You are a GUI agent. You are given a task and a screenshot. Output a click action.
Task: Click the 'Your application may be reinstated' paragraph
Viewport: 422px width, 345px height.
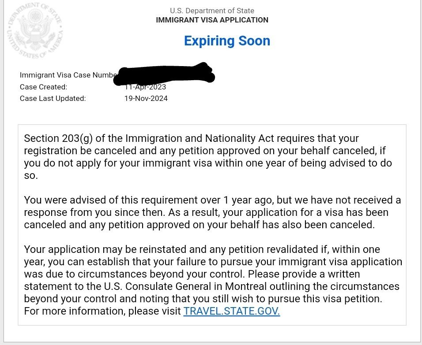(x=213, y=280)
